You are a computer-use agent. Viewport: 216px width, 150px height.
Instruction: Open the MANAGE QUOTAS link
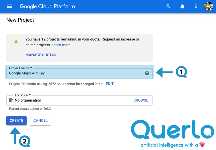point(41,55)
